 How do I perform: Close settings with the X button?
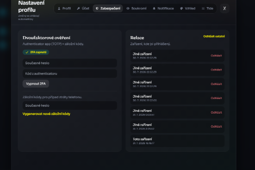click(224, 8)
